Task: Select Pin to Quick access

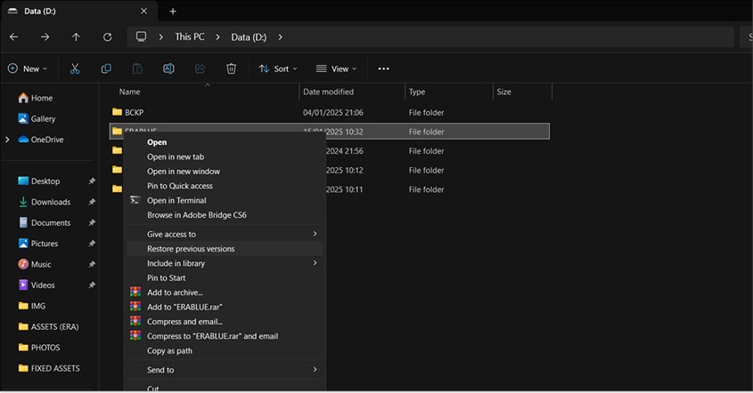Action: click(224, 186)
